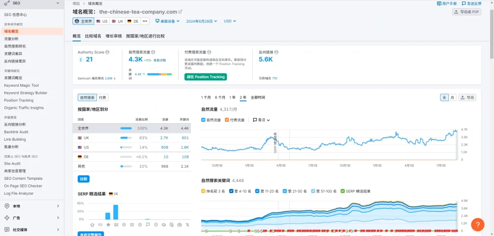Click the UK row in country table

(x=132, y=138)
